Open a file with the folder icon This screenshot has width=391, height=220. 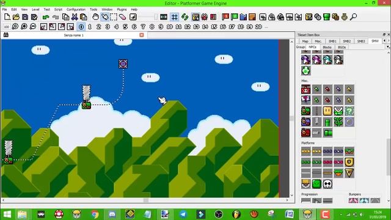click(x=16, y=17)
